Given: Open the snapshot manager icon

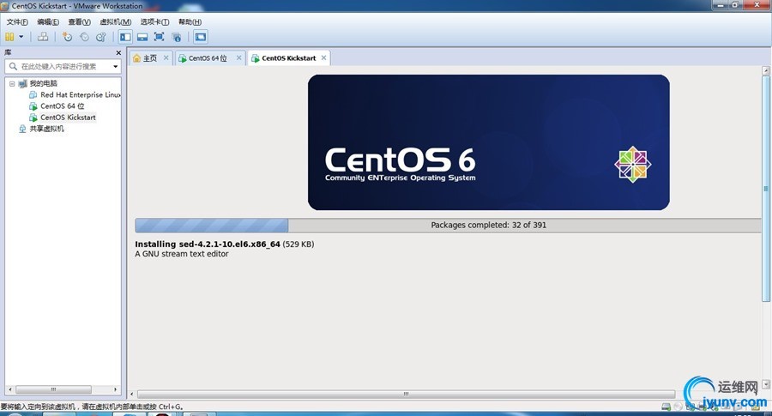Looking at the screenshot, I should point(101,37).
